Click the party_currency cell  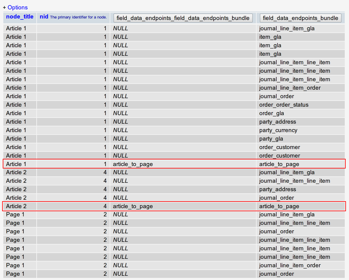tap(278, 130)
